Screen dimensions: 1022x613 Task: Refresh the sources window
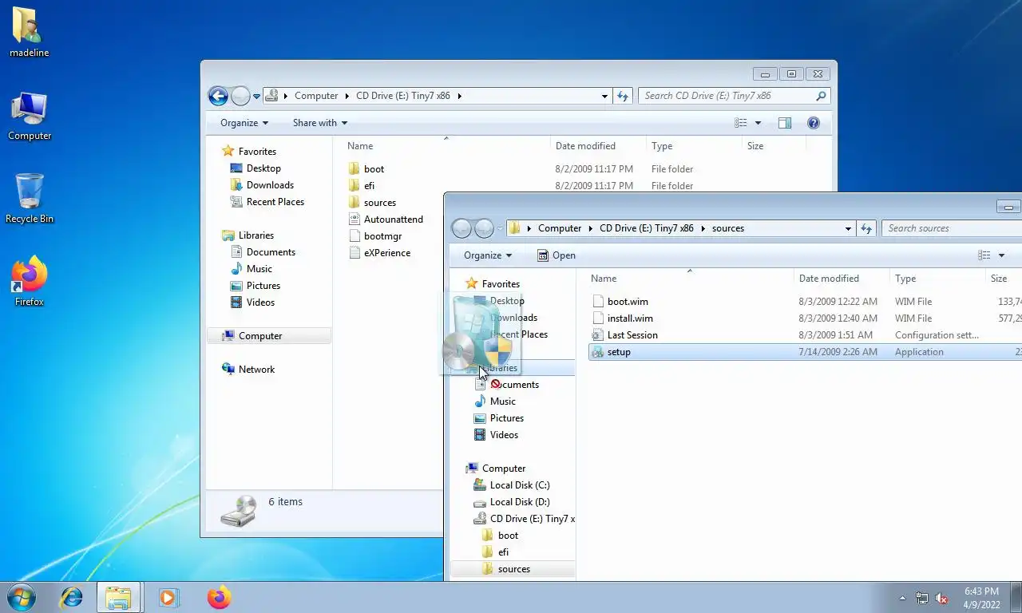click(866, 228)
